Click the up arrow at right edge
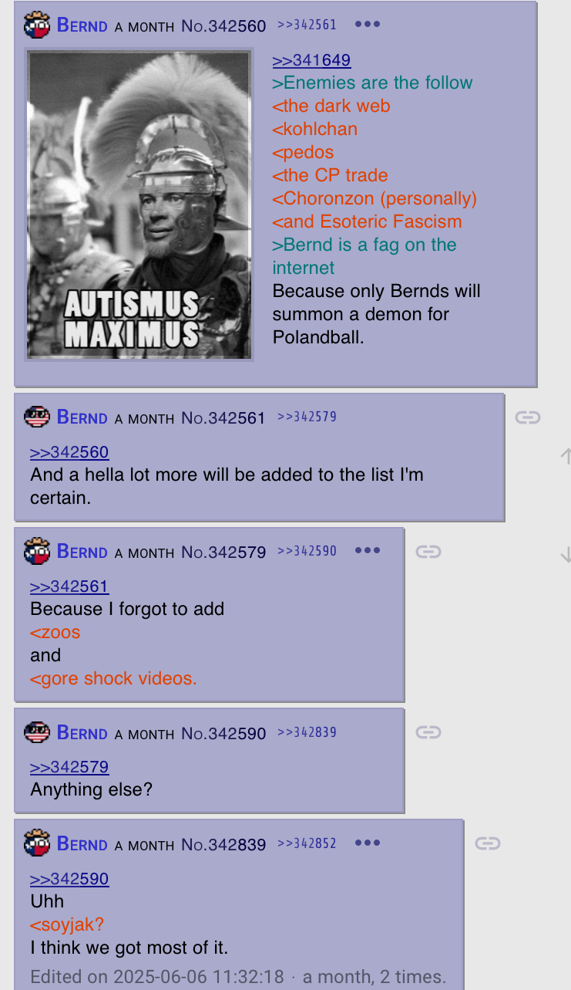571x990 pixels. 566,456
